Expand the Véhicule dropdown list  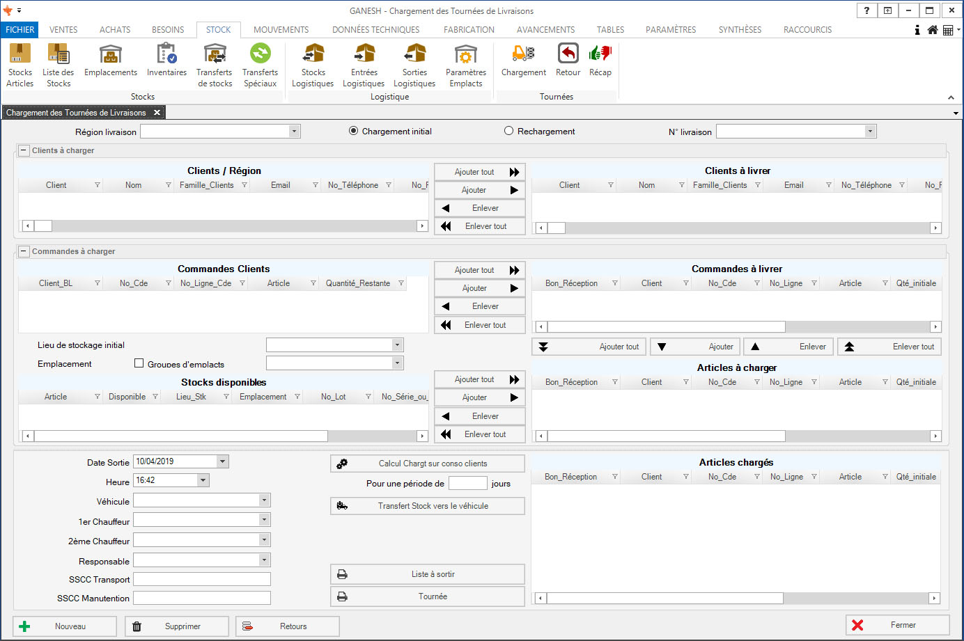pyautogui.click(x=264, y=500)
